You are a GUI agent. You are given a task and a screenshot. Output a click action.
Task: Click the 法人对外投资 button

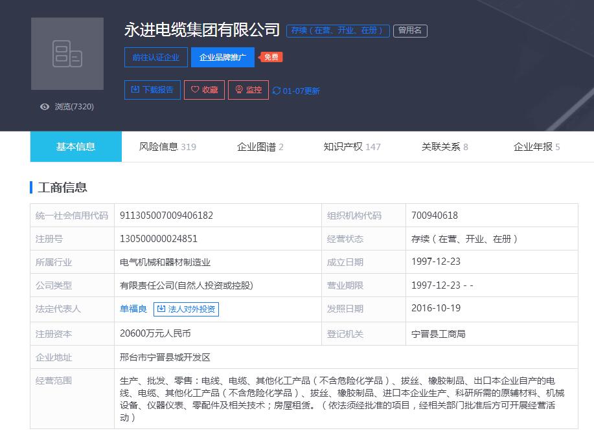[x=187, y=309]
